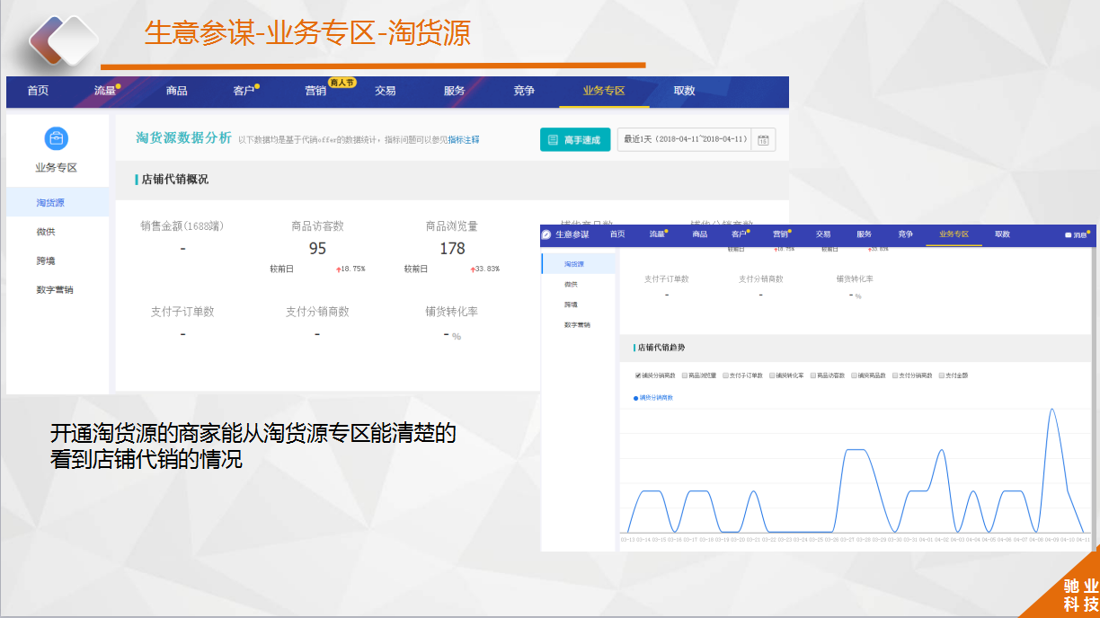
Task: Select 商品 tab in overlay window
Action: click(700, 234)
